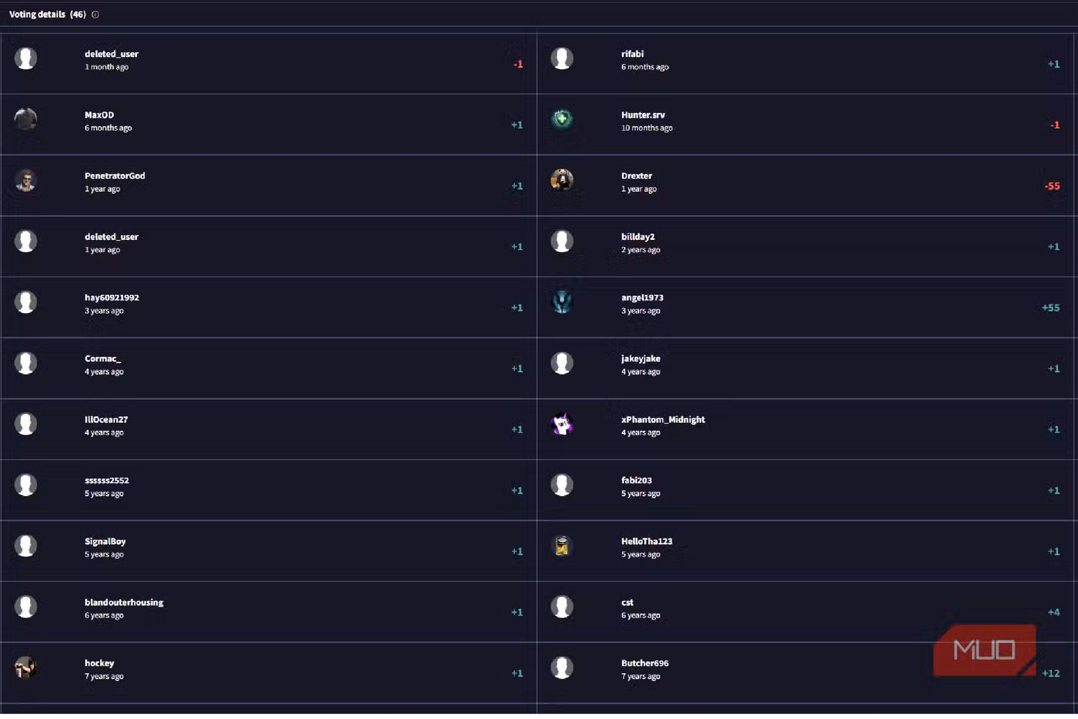Screen dimensions: 1078x719
Task: Click angel1973's blue avatar
Action: 562,302
